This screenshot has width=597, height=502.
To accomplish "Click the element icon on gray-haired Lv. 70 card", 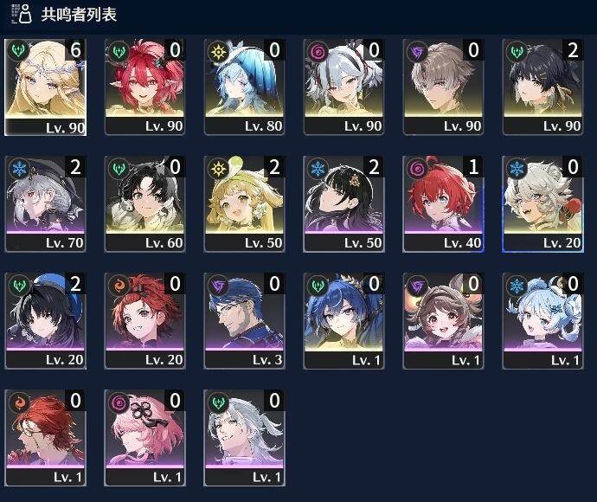I will 19,168.
